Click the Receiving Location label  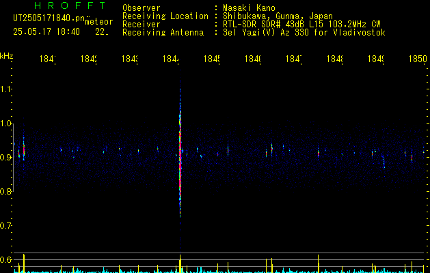(165, 16)
